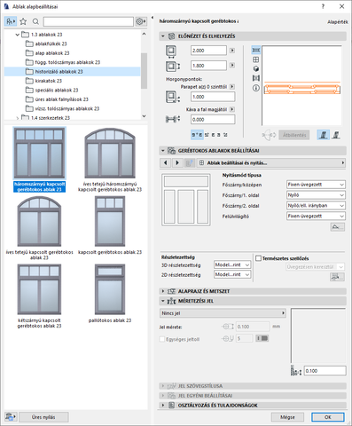Open Parapet a(z) 0 szinttől options arrow
352x426 pixels.
click(232, 87)
